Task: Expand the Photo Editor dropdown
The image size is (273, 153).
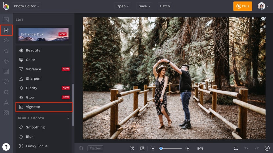Action: 26,6
